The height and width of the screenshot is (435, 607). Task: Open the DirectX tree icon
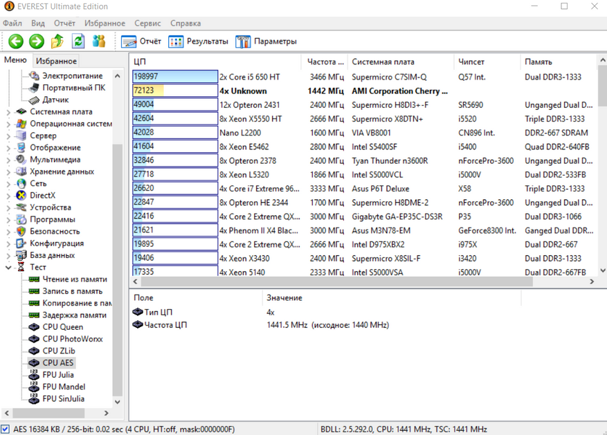pos(21,196)
